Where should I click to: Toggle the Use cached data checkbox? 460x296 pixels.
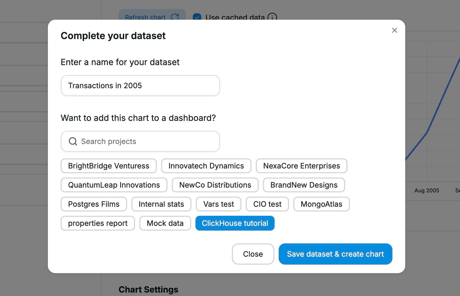click(x=197, y=17)
